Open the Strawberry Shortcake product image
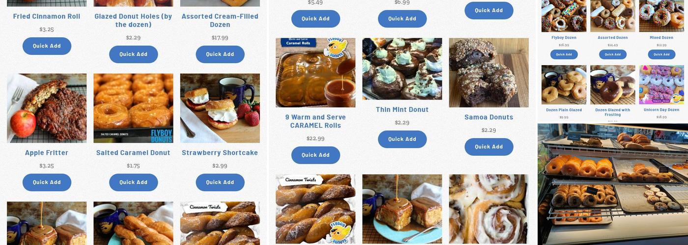The height and width of the screenshot is (245, 688). (220, 108)
